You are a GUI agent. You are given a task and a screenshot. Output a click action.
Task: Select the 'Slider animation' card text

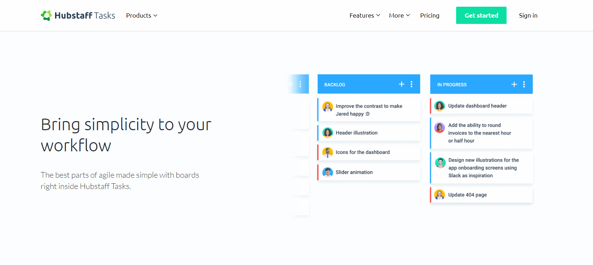point(354,172)
